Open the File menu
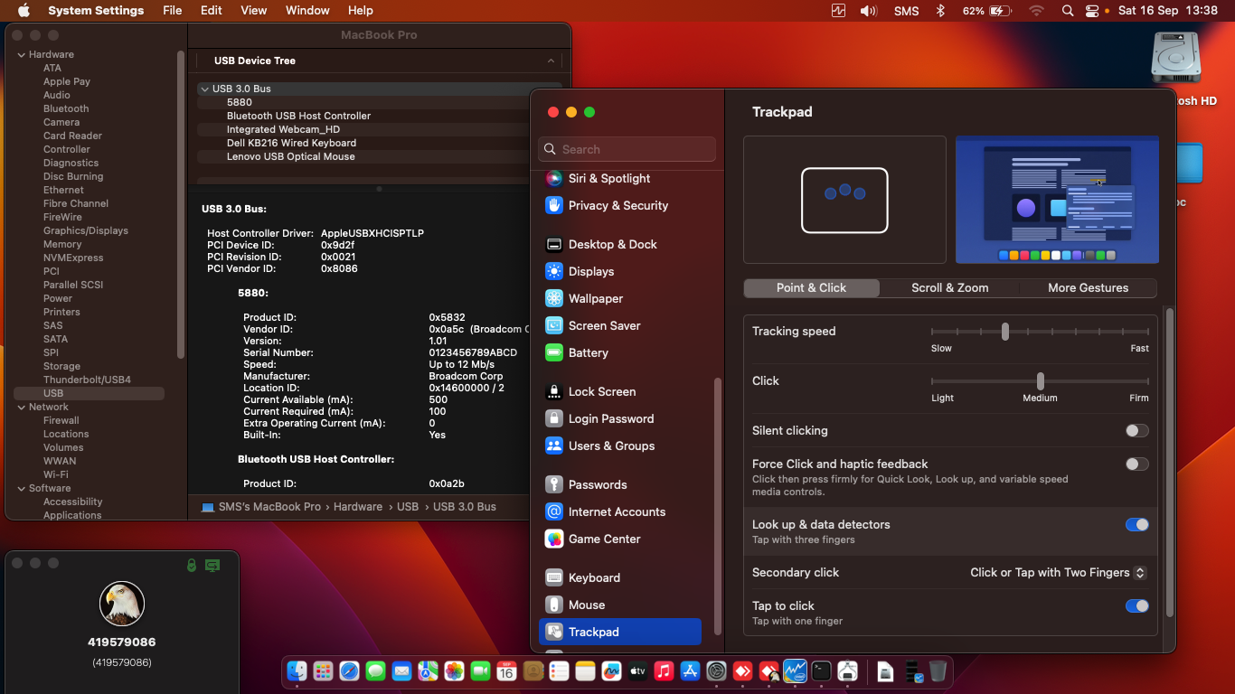This screenshot has height=694, width=1235. 172,11
